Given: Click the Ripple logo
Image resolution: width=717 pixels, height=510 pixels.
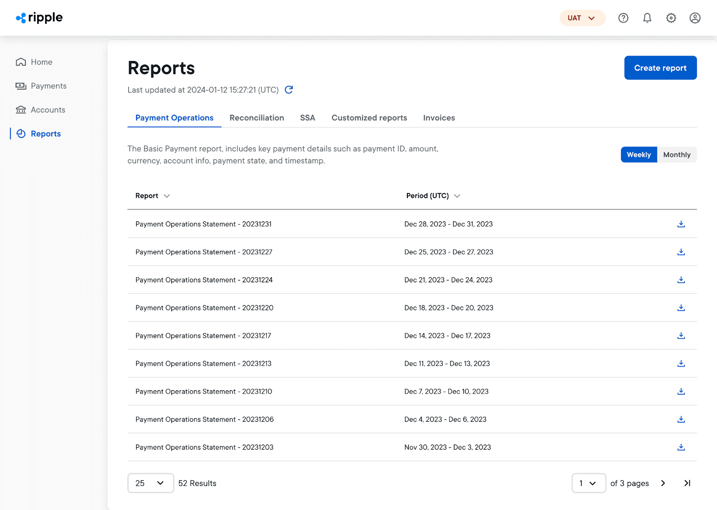Looking at the screenshot, I should [x=39, y=18].
